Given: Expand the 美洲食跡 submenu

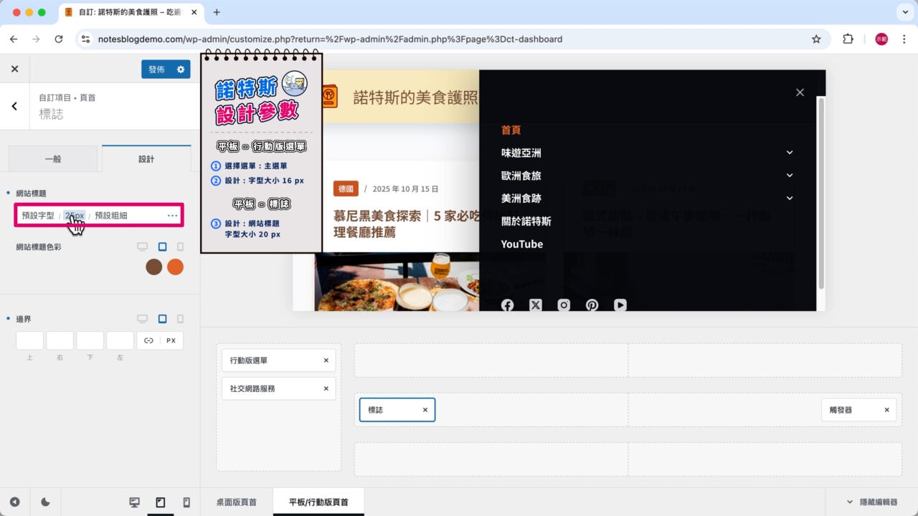Looking at the screenshot, I should (x=790, y=198).
